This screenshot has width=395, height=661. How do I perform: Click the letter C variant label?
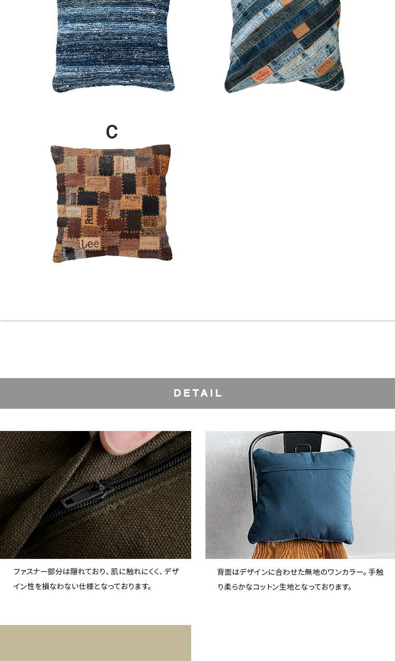(x=111, y=132)
